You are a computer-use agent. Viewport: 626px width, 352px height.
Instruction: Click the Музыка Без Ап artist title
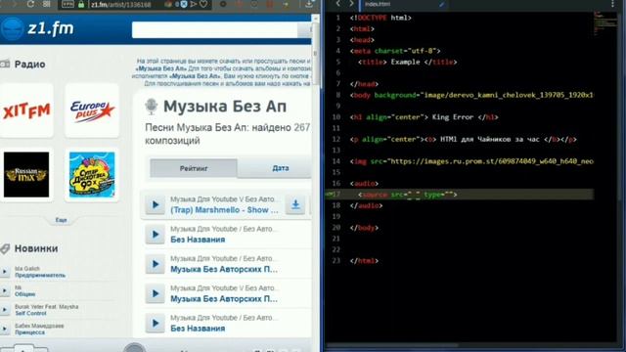tap(225, 107)
